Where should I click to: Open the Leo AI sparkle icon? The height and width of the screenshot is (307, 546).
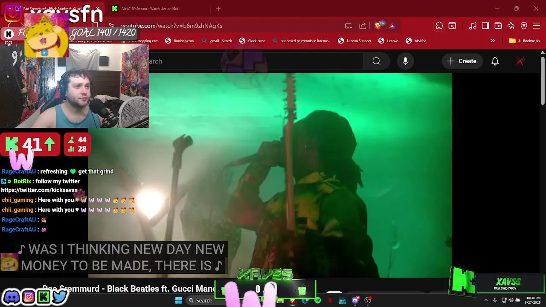[x=511, y=26]
